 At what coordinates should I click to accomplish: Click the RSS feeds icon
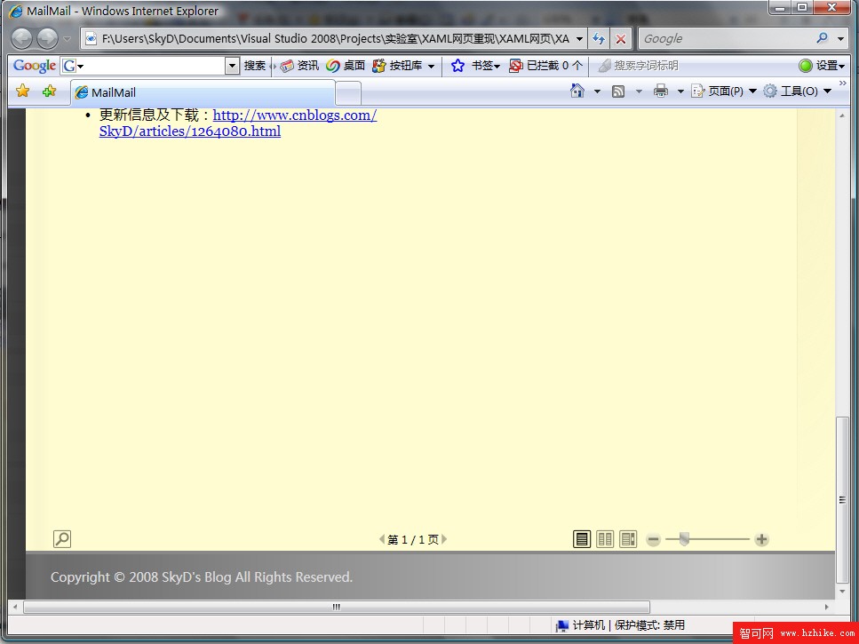(618, 91)
